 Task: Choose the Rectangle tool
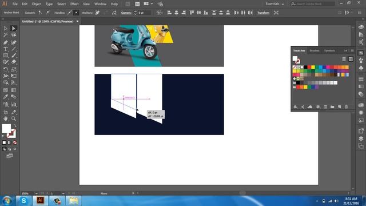tap(6, 56)
